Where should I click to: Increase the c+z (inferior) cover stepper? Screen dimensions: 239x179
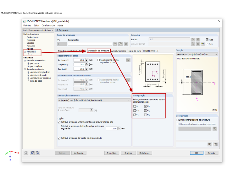click(x=87, y=64)
